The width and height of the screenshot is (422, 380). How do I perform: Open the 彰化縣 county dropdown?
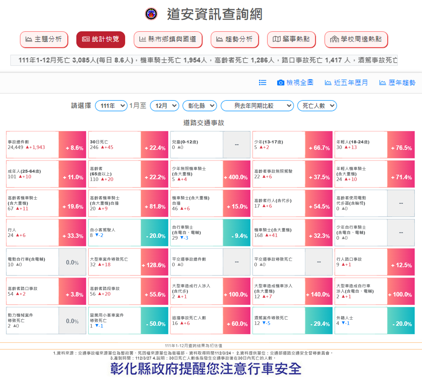point(199,106)
